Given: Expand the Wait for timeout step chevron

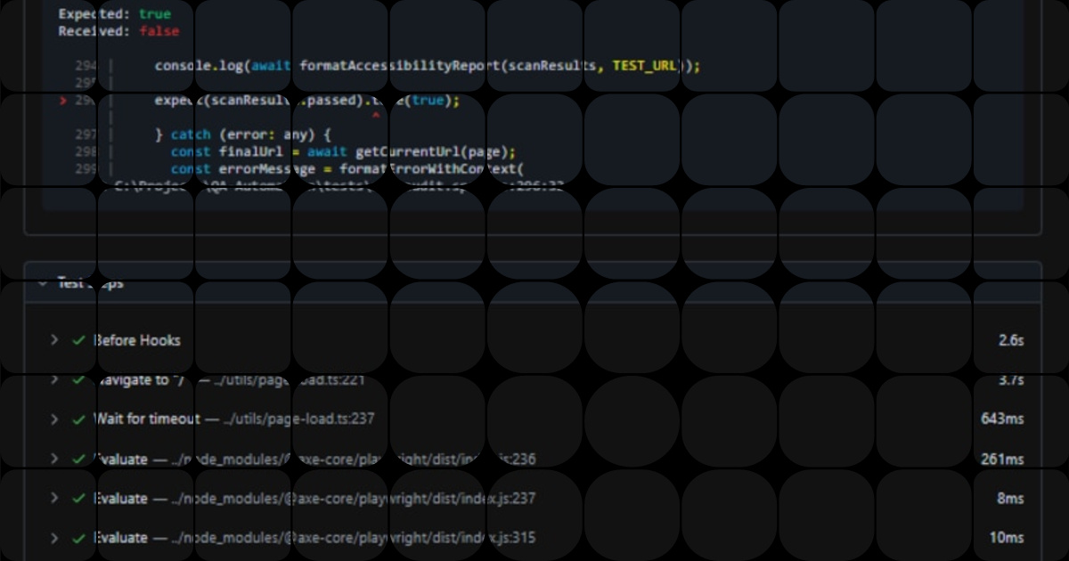Looking at the screenshot, I should (x=54, y=419).
